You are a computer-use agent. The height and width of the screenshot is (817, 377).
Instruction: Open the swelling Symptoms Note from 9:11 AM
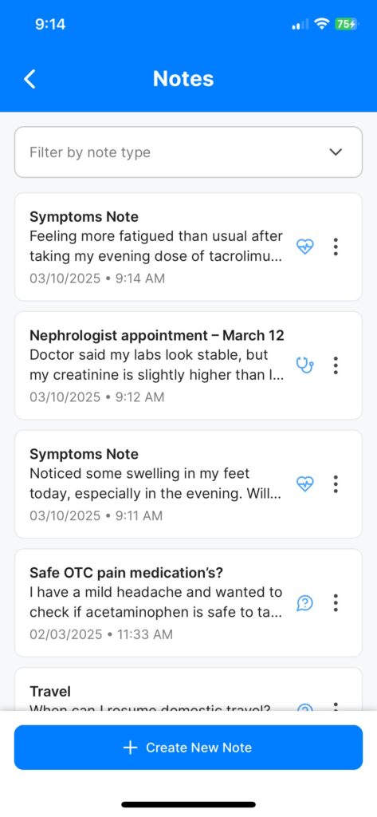pos(188,484)
